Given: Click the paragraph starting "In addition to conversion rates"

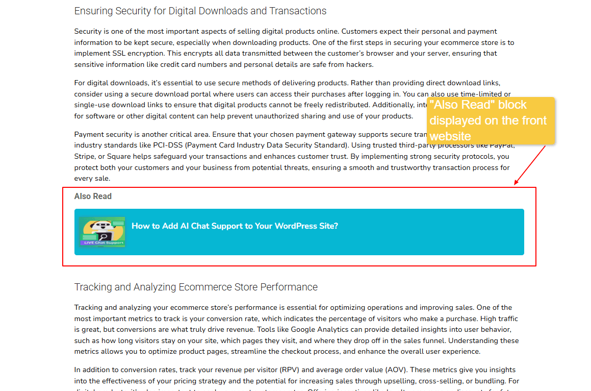Looking at the screenshot, I should click(297, 378).
